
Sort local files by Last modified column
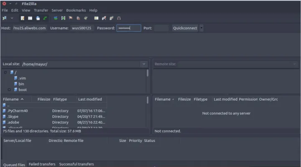90,99
